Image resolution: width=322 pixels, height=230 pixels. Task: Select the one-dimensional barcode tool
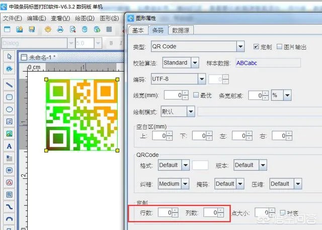click(x=9, y=170)
